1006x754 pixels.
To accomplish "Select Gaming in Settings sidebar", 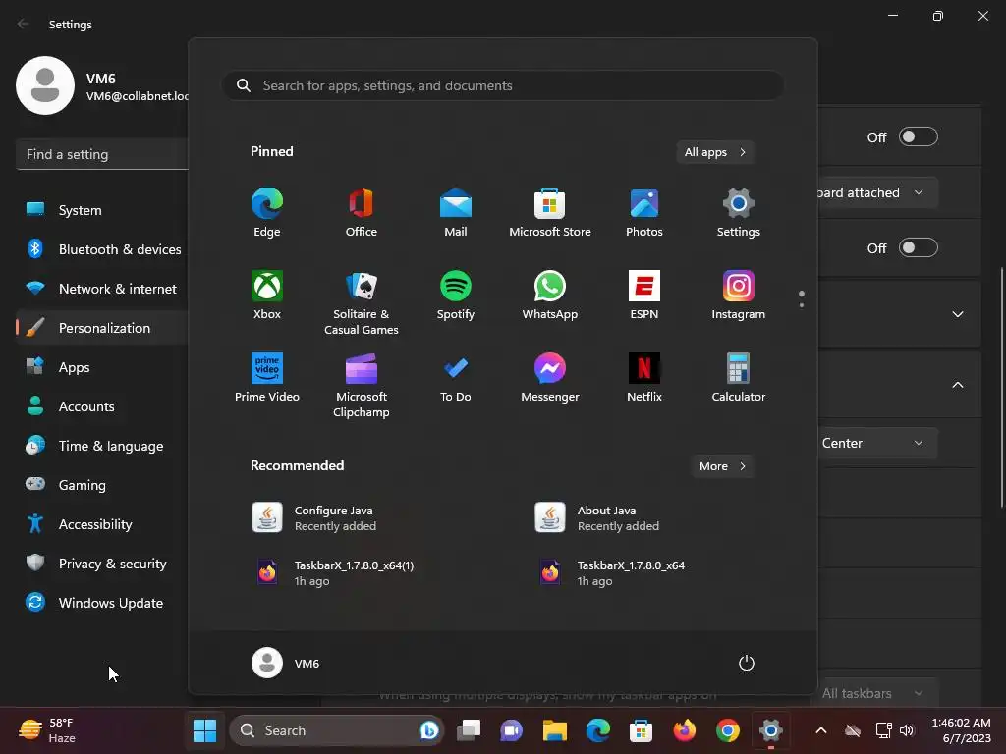I will [102, 485].
